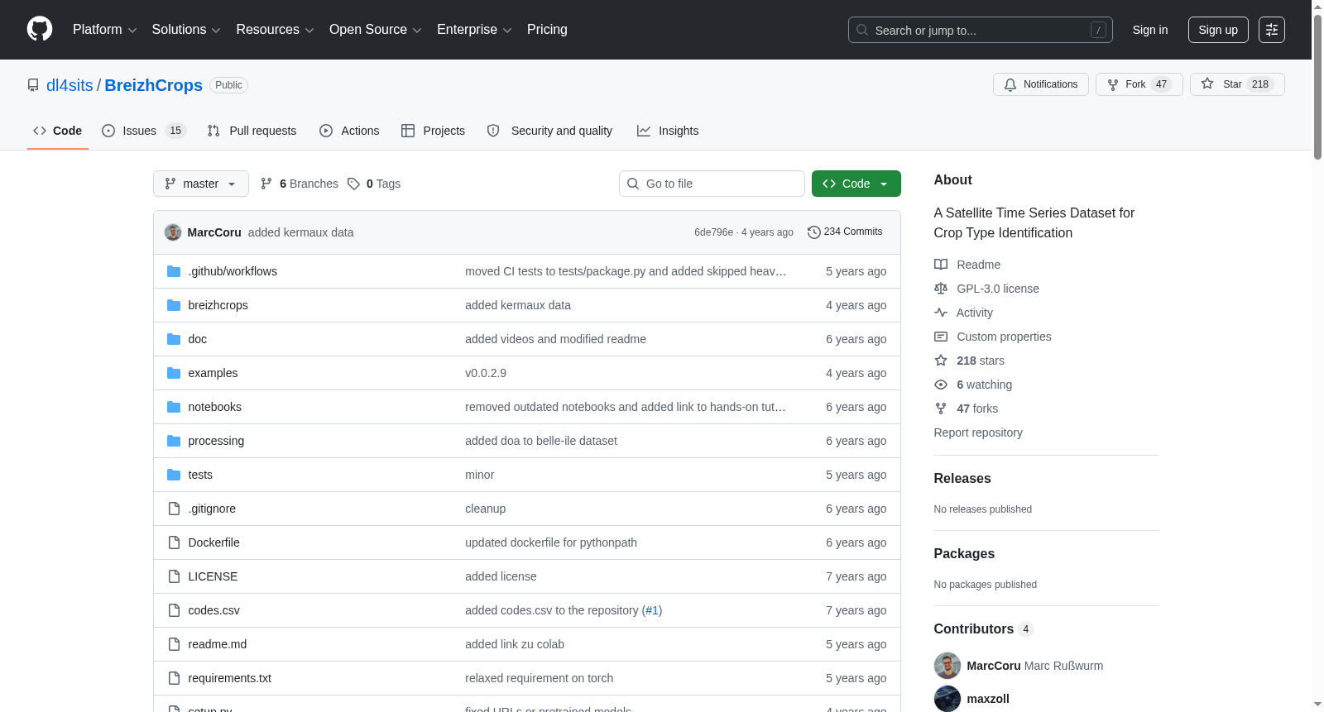Open the 218 stars link

tap(981, 361)
